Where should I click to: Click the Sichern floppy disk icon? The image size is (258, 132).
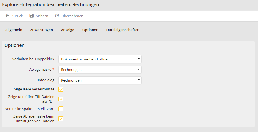click(x=32, y=16)
